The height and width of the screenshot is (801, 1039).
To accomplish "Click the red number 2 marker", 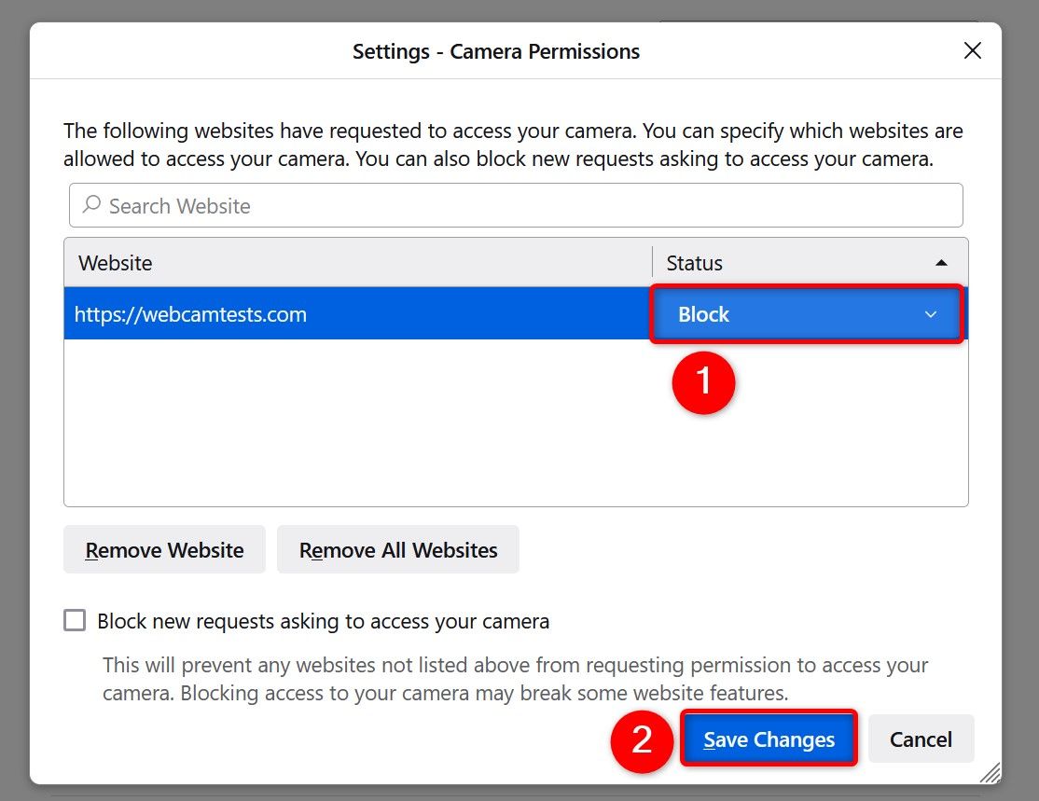I will (x=642, y=740).
